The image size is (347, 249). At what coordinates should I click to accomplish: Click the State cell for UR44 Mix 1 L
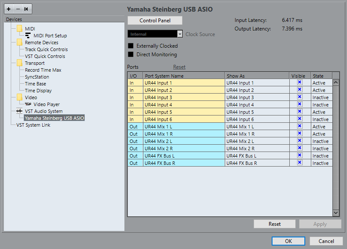pyautogui.click(x=321, y=127)
